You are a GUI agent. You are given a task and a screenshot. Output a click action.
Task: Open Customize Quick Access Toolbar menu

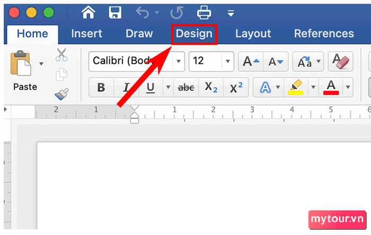231,13
